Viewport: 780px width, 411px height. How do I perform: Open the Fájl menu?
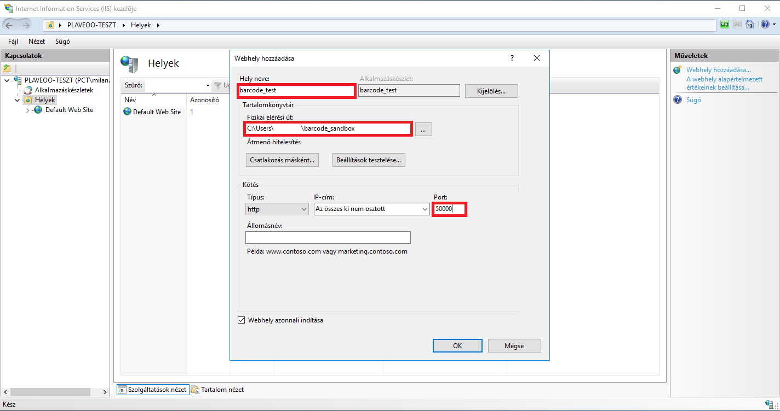point(13,42)
